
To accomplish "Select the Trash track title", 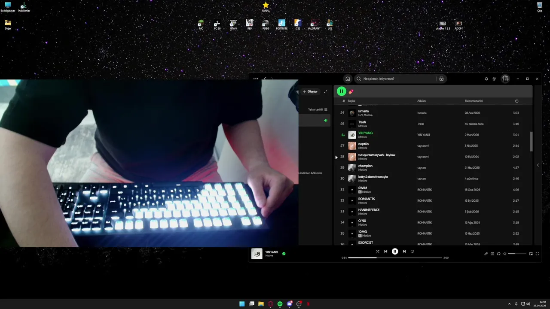I will 362,122.
